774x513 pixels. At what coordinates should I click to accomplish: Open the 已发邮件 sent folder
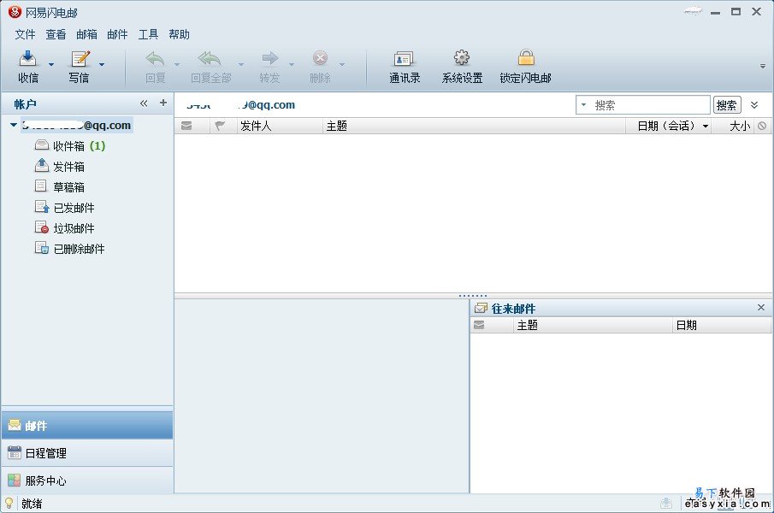click(x=64, y=208)
